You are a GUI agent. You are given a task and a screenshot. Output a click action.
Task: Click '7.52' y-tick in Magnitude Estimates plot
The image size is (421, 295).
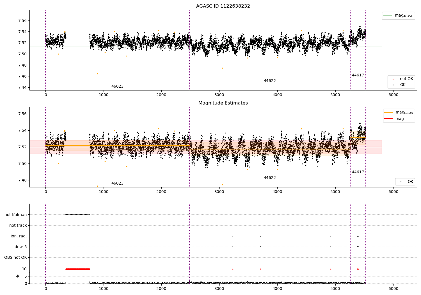[22, 147]
